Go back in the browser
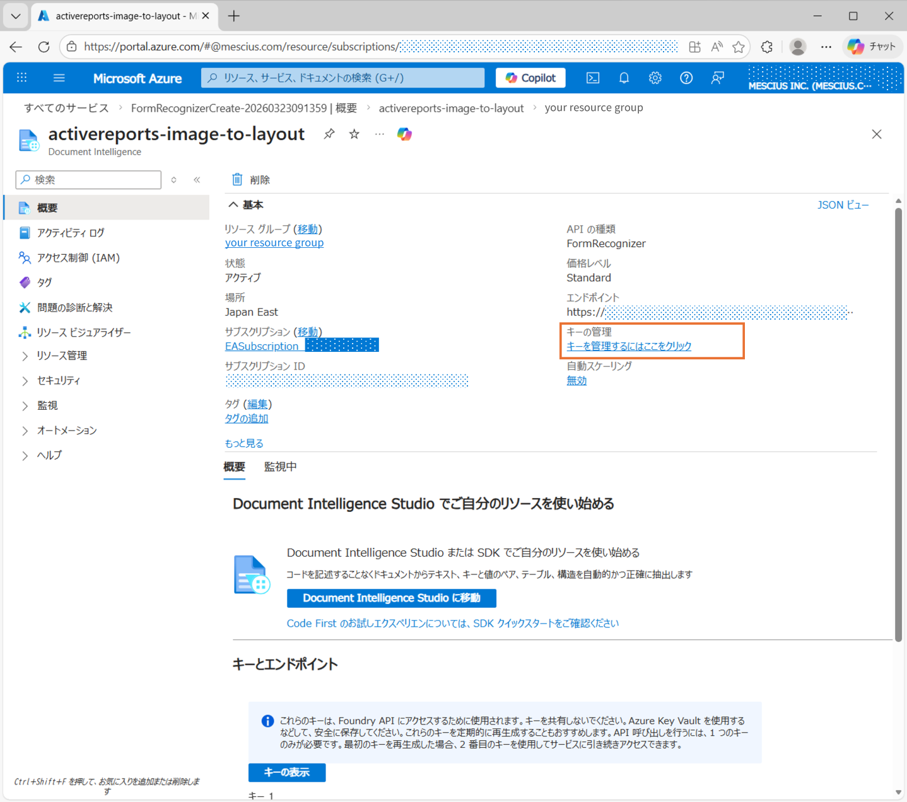The height and width of the screenshot is (802, 907). 16,47
